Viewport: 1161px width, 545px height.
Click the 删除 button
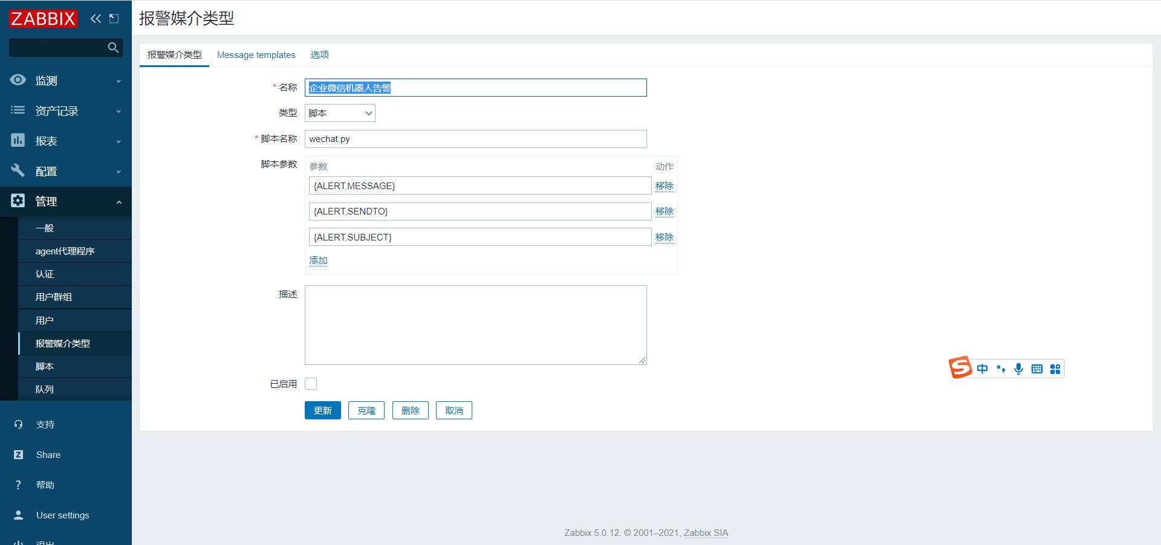(411, 410)
